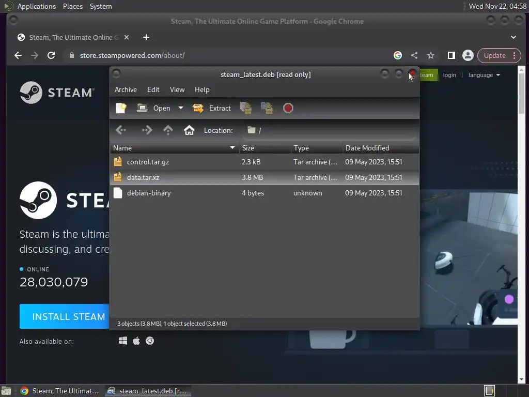Open the Chrome profile avatar

468,55
